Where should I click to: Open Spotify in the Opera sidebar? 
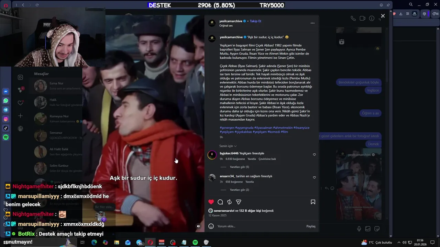[x=6, y=137]
